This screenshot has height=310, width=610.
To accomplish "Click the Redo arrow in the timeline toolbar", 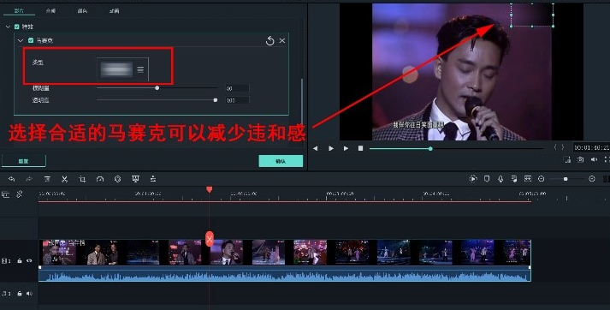I will pyautogui.click(x=29, y=179).
